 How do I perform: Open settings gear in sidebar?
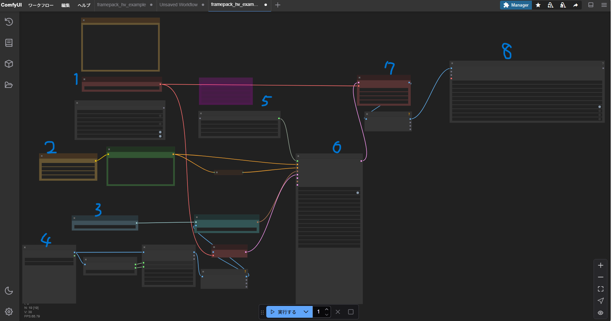tap(9, 311)
